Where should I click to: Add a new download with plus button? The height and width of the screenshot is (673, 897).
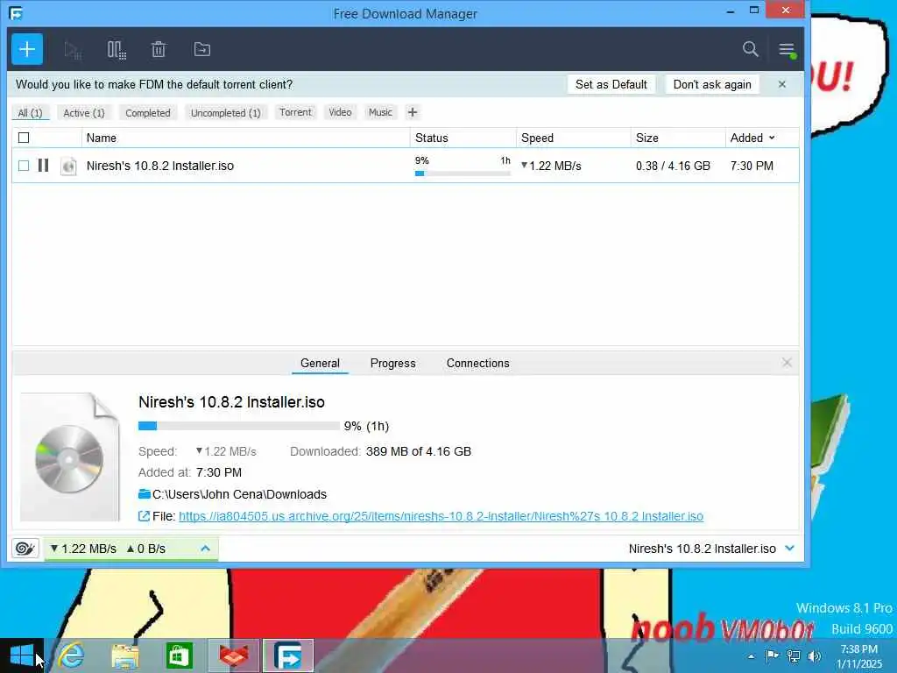click(27, 49)
